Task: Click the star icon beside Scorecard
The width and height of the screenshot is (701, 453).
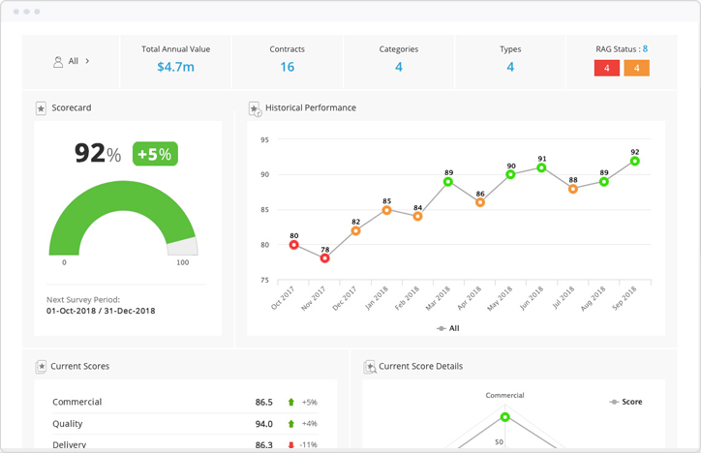Action: click(x=41, y=108)
